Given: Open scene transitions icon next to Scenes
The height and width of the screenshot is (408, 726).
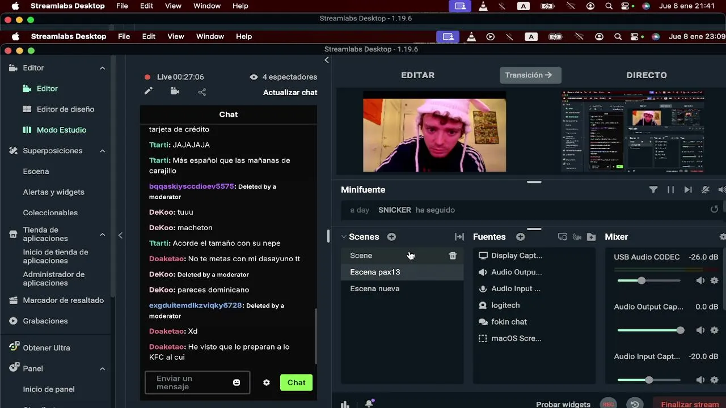Looking at the screenshot, I should (459, 237).
